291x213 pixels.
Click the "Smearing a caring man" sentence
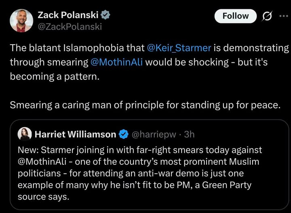(x=144, y=105)
